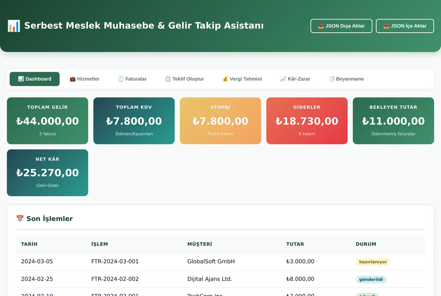This screenshot has width=441, height=296.
Task: Click the "8 kalem" caption
Action: (x=307, y=134)
